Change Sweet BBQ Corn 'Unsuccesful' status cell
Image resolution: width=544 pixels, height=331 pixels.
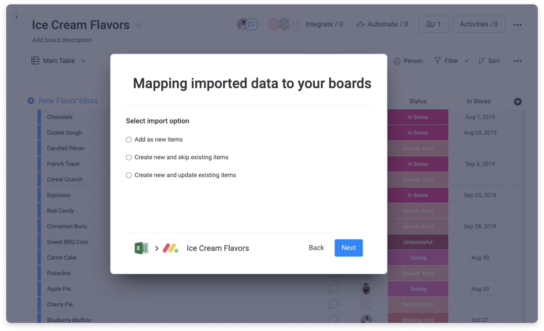[x=418, y=242]
